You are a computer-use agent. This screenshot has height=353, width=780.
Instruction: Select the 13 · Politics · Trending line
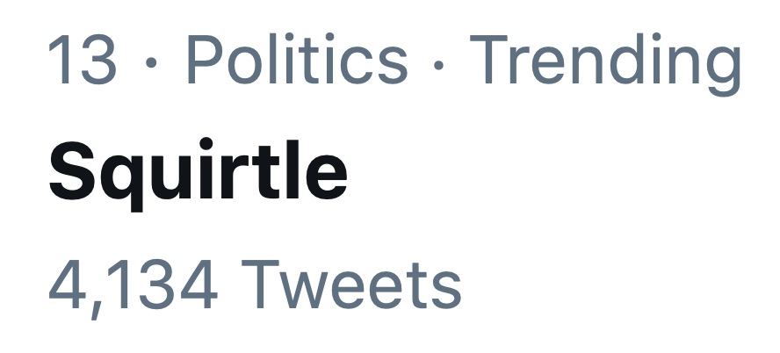pyautogui.click(x=394, y=61)
